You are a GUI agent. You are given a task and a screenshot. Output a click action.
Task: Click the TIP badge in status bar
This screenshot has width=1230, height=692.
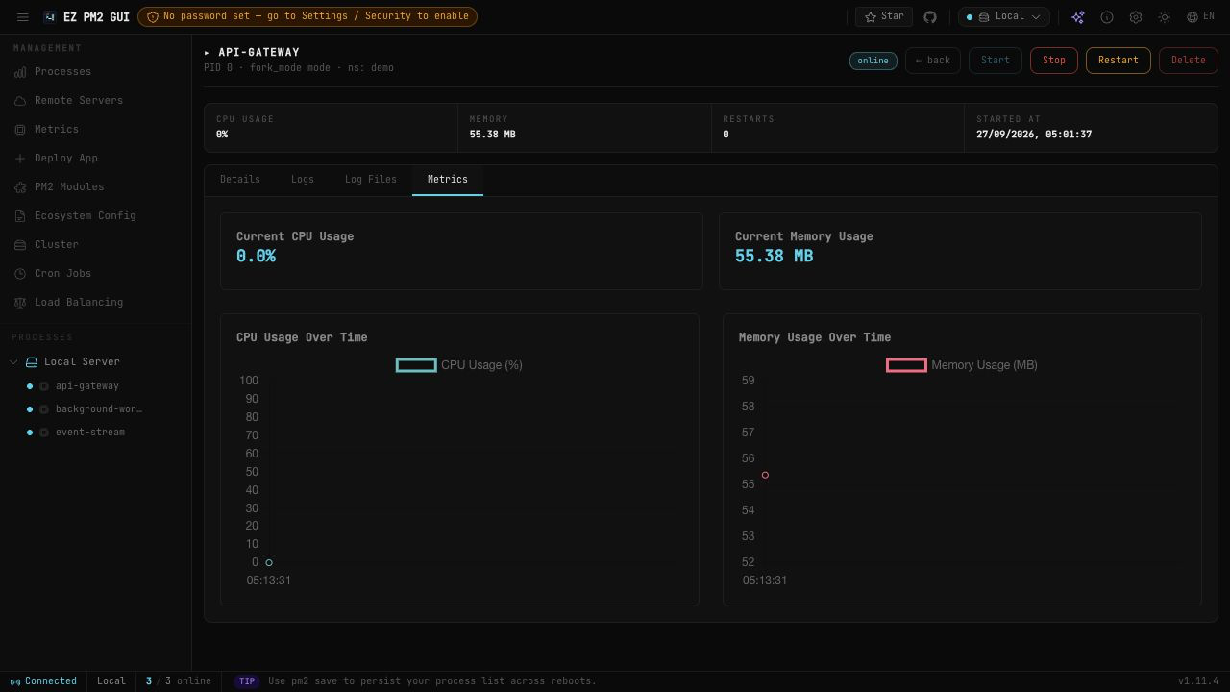click(x=247, y=681)
